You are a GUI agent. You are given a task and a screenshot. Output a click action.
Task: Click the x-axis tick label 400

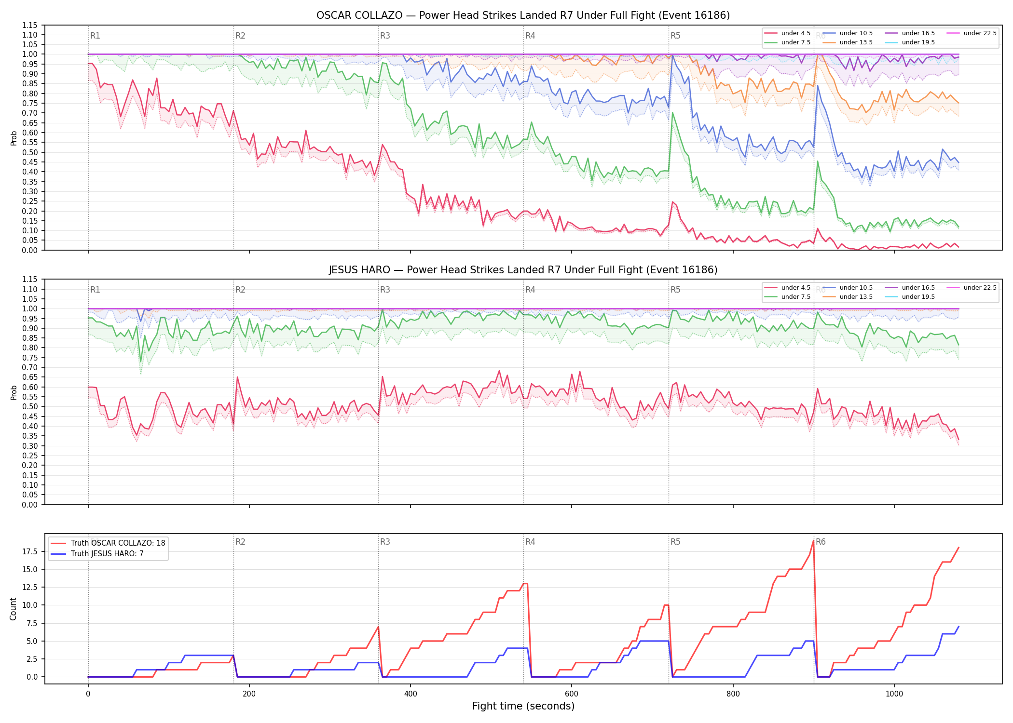pos(410,694)
